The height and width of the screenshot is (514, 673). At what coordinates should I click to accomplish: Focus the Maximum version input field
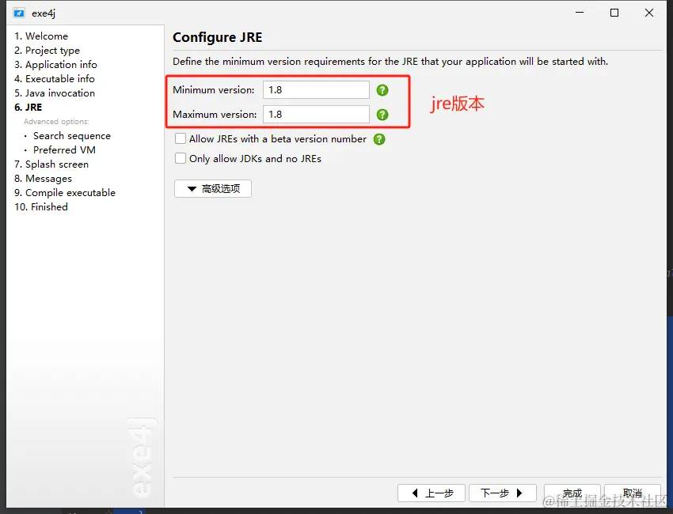click(x=316, y=115)
